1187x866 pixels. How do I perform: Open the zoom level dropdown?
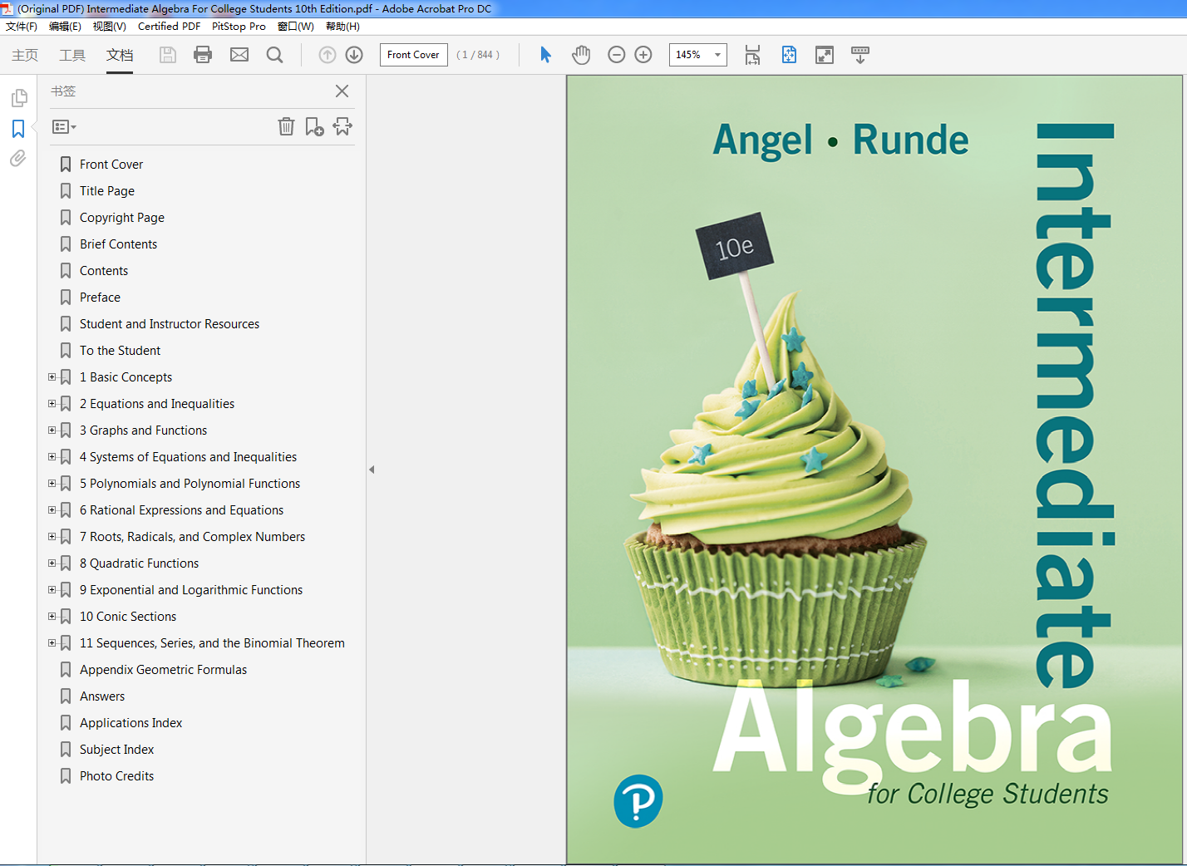point(717,55)
